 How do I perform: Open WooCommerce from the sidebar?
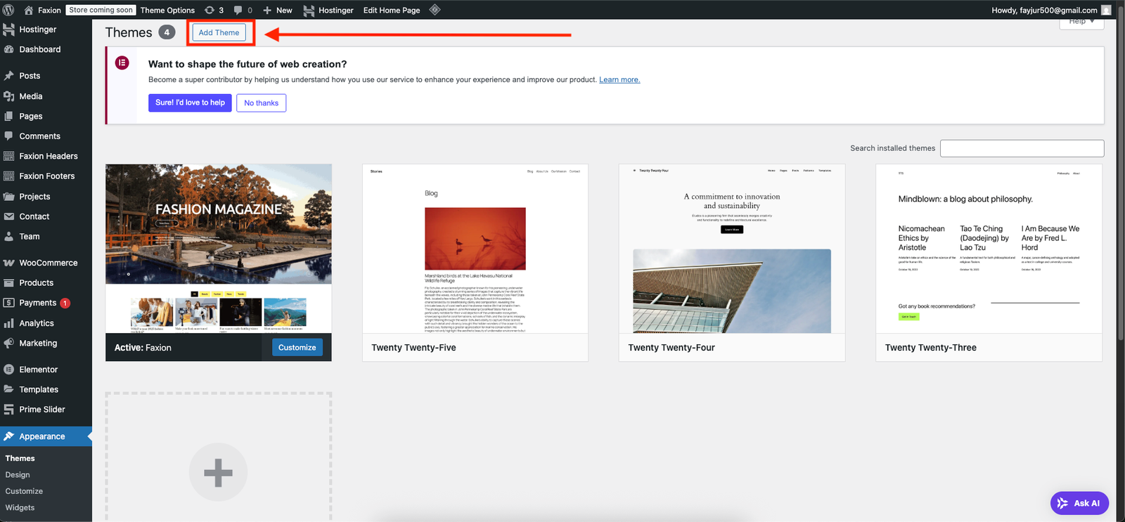coord(48,263)
